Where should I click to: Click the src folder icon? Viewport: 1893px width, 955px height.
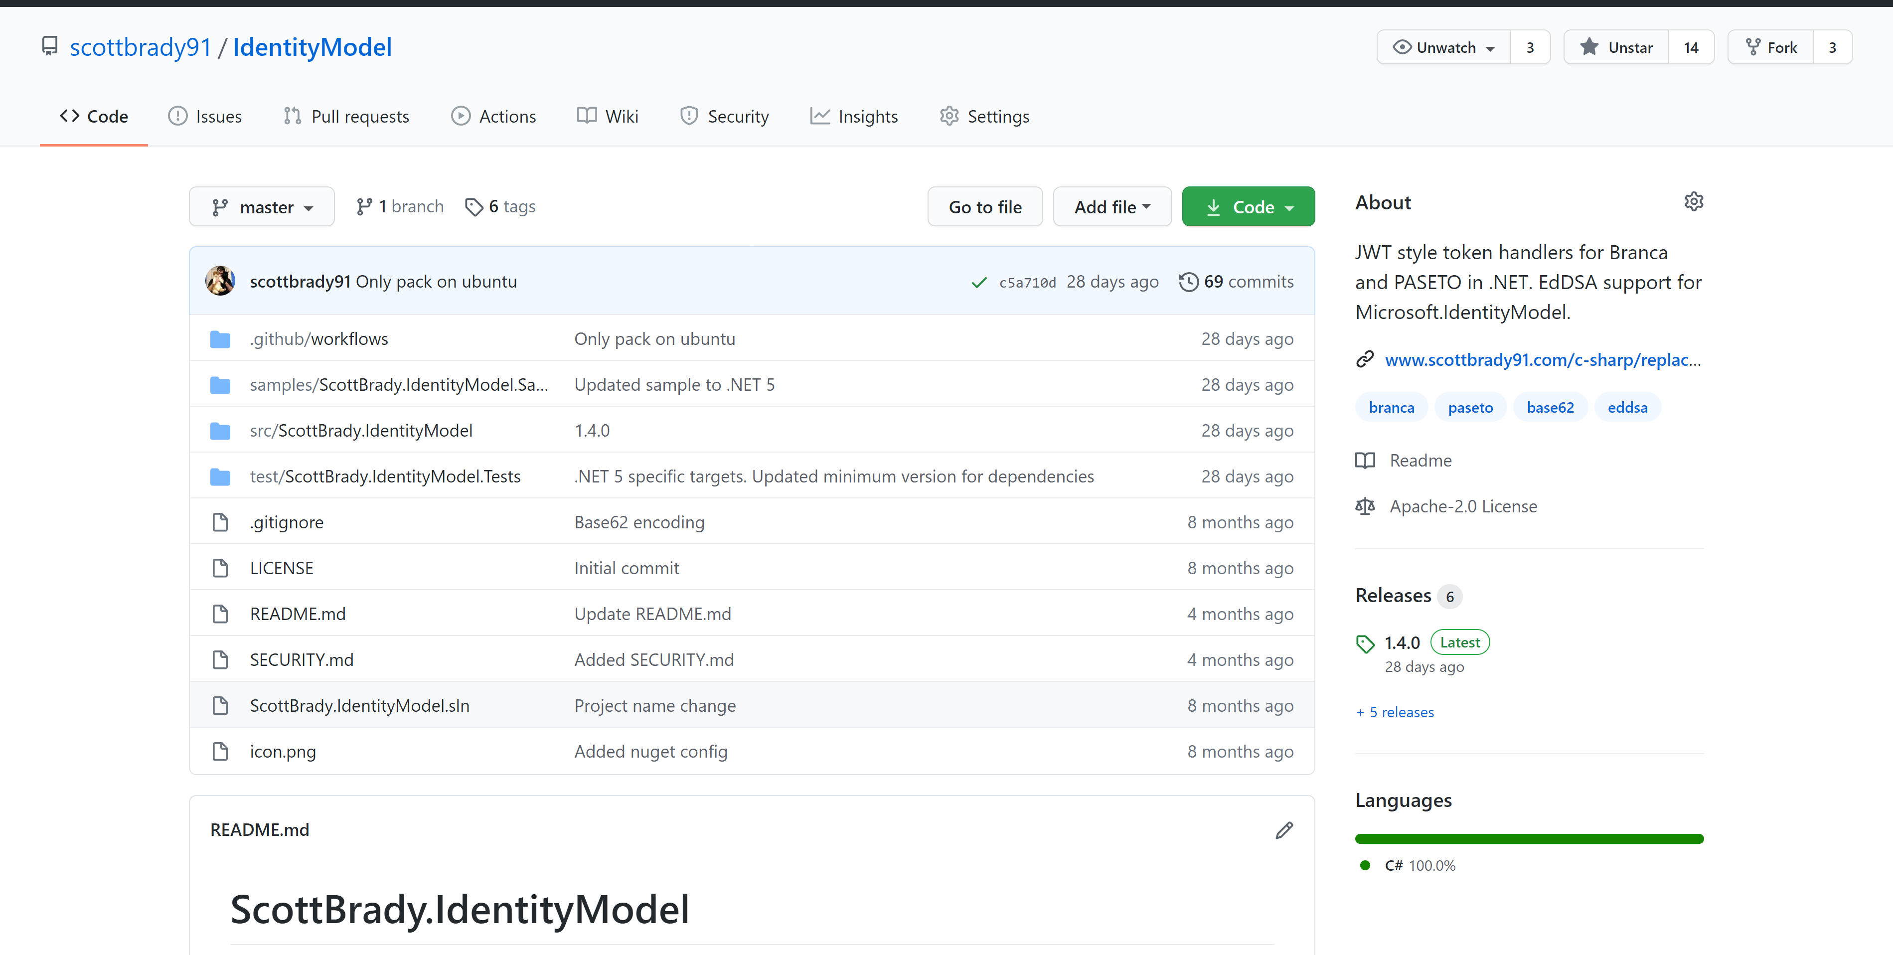[220, 431]
